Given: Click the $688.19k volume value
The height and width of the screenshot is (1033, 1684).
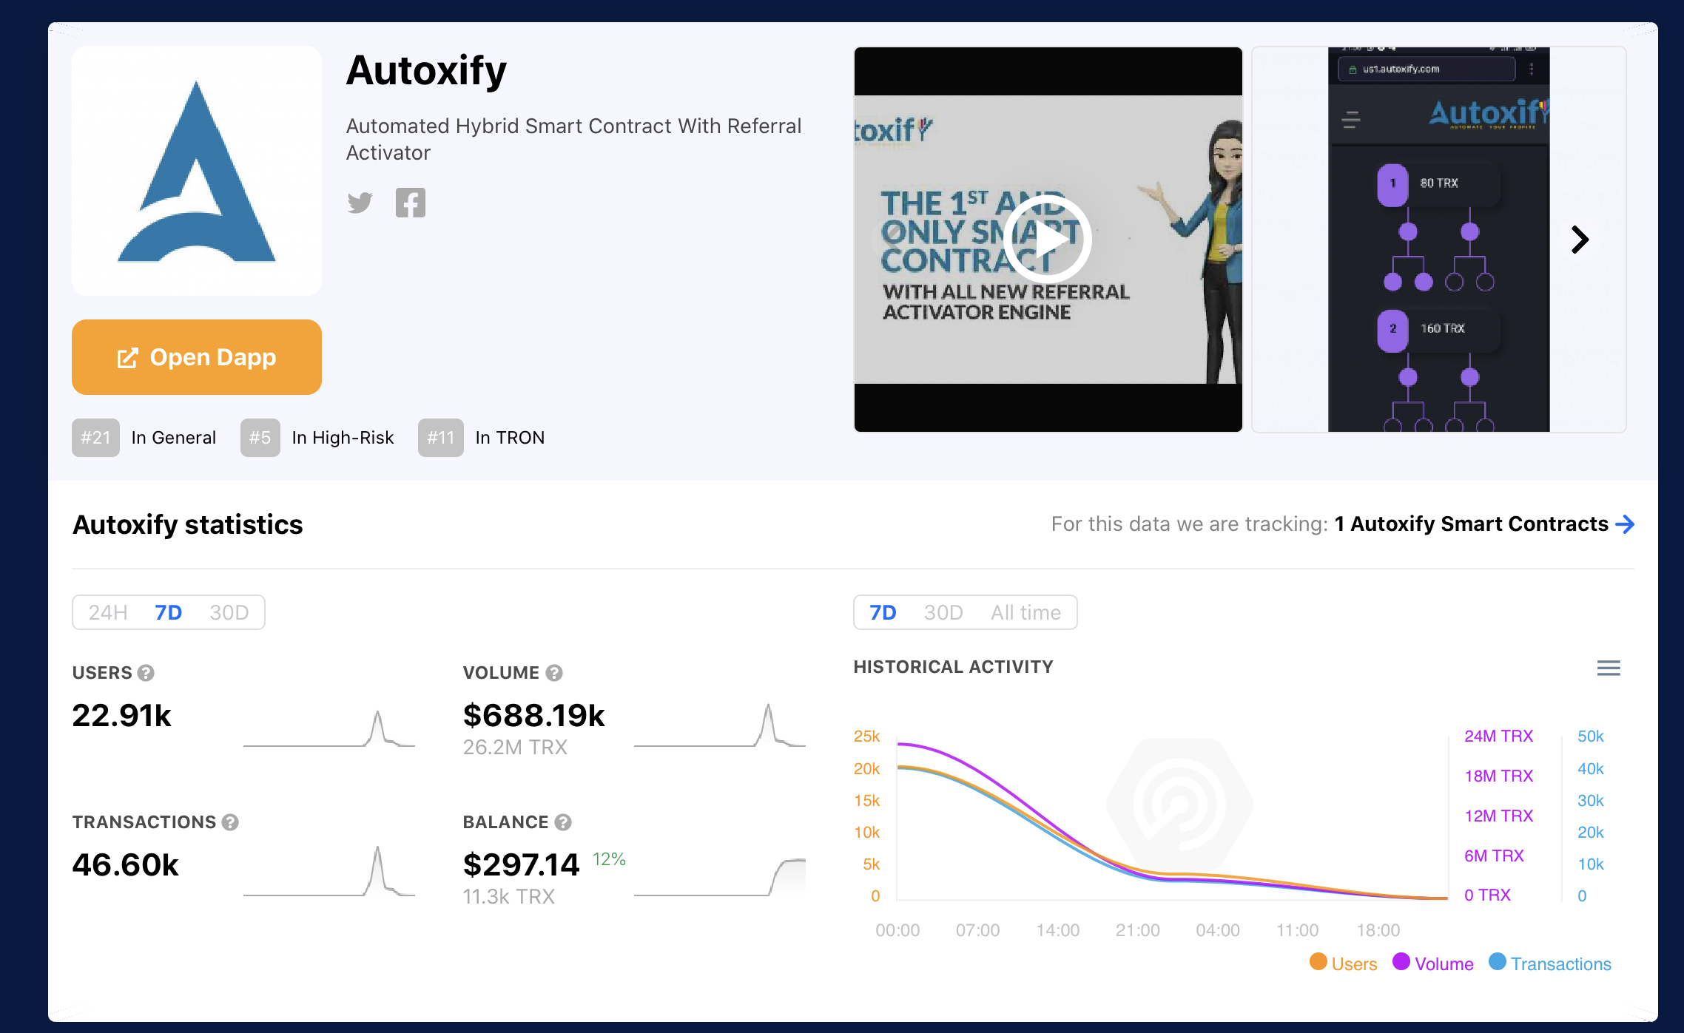Looking at the screenshot, I should click(534, 716).
